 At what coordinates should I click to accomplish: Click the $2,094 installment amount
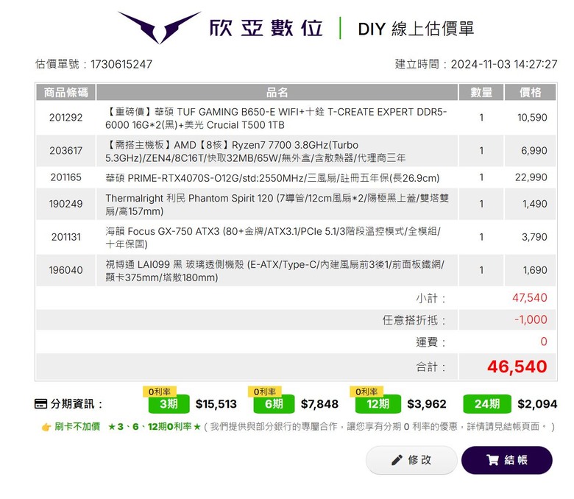(x=537, y=404)
